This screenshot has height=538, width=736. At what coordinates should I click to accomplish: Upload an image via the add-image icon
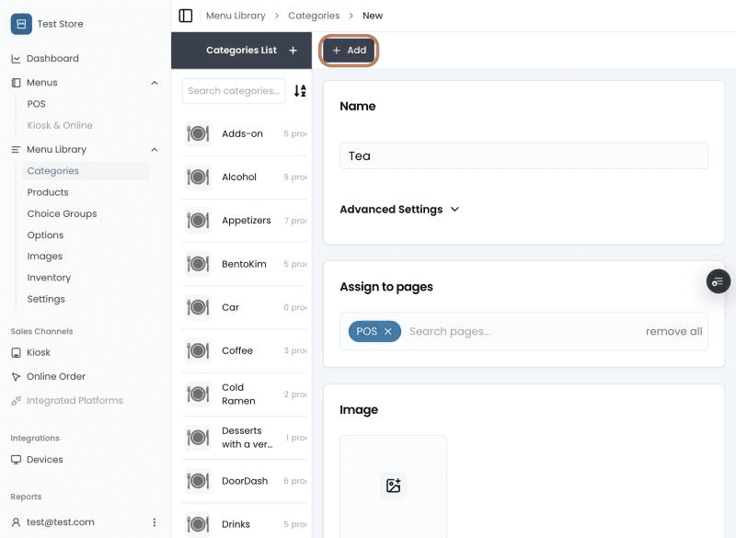[394, 486]
